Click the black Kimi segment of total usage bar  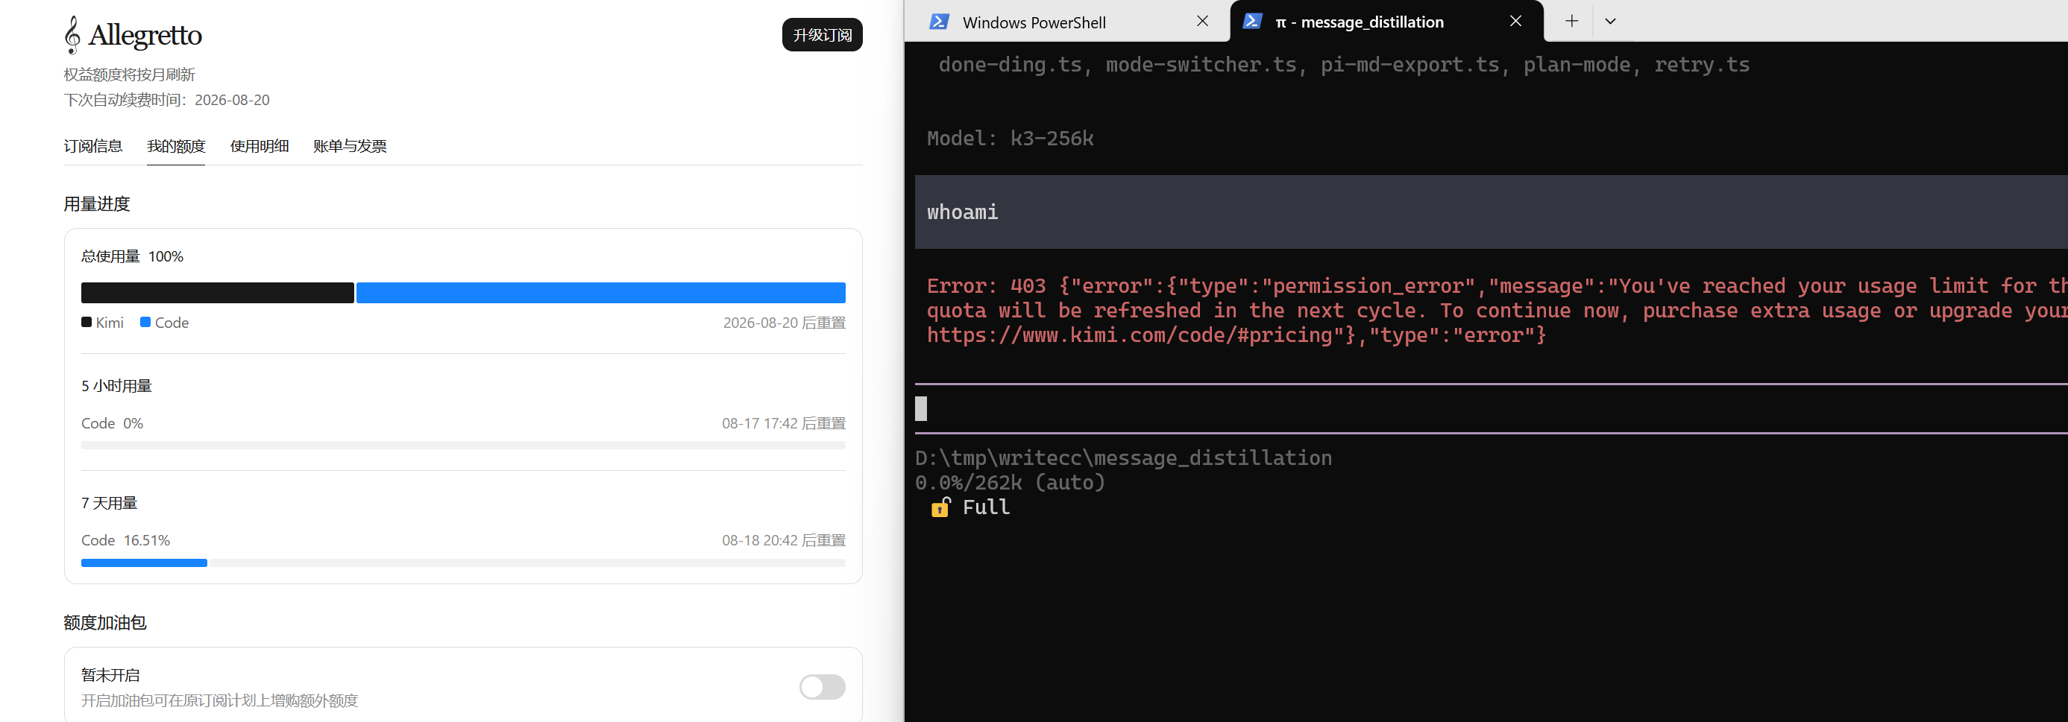(218, 293)
